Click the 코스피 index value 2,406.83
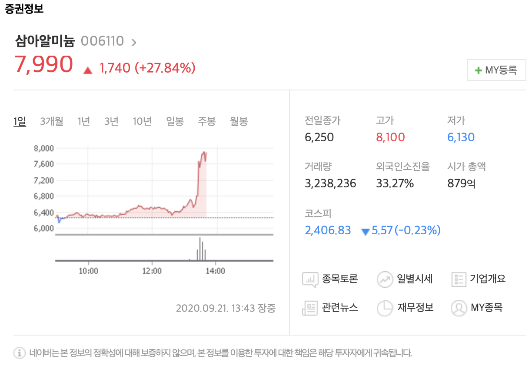The image size is (532, 366). point(328,230)
